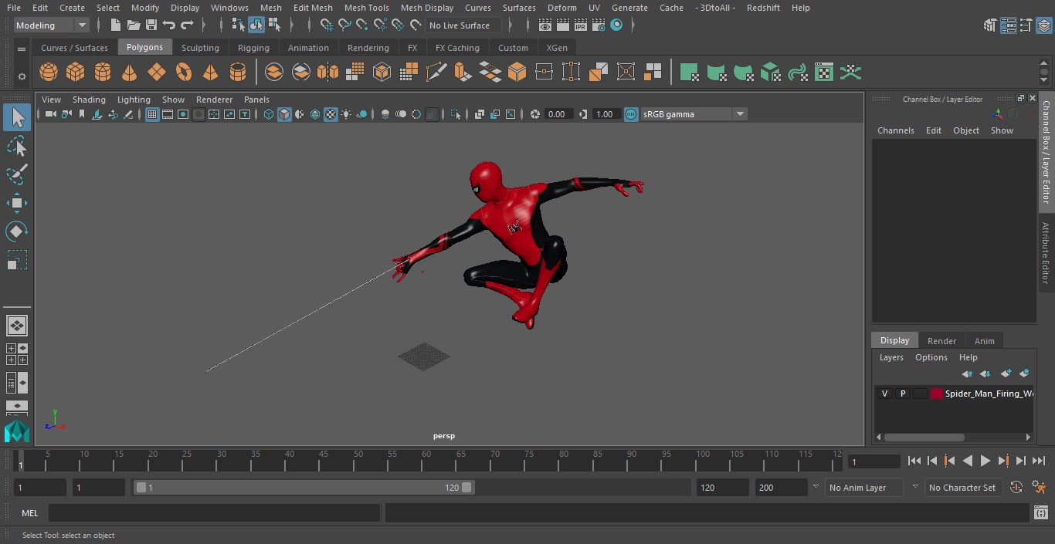This screenshot has height=544, width=1055.
Task: Toggle film gate viewport button
Action: point(168,114)
